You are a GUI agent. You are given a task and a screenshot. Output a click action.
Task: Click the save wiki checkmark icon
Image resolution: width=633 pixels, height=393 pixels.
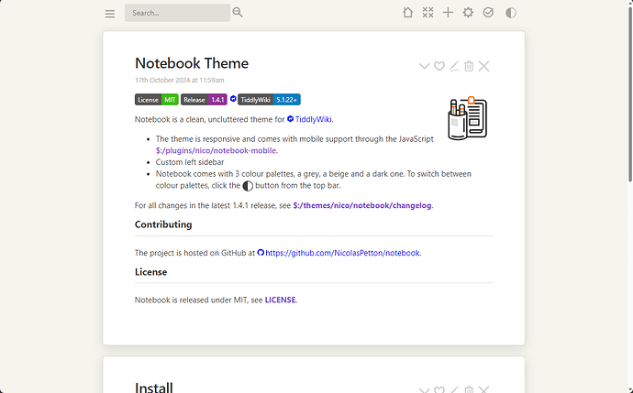pyautogui.click(x=488, y=13)
